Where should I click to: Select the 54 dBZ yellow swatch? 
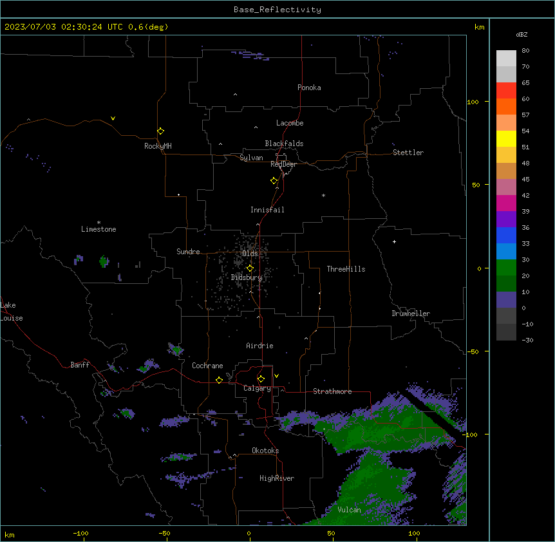[506, 138]
